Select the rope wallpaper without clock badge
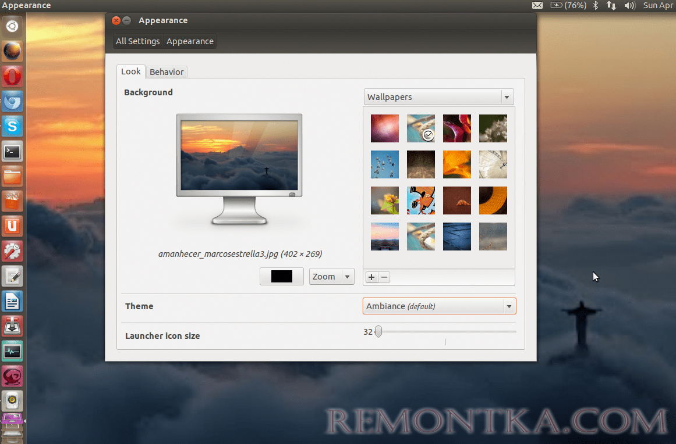Screen dimensions: 676x444 (421, 237)
